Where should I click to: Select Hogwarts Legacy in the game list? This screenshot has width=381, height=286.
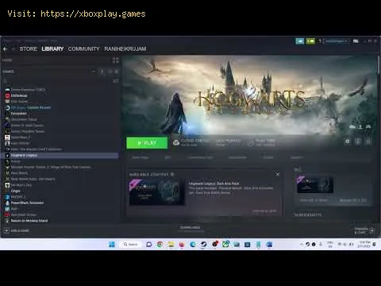(x=60, y=156)
